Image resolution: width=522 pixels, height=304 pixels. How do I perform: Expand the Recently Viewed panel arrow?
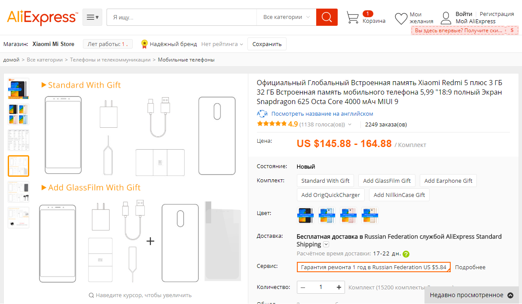point(510,295)
